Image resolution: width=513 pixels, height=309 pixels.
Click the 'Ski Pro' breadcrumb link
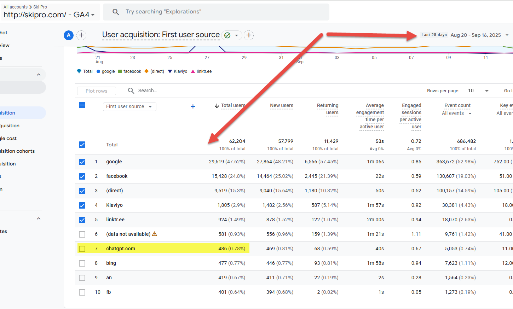tap(40, 7)
